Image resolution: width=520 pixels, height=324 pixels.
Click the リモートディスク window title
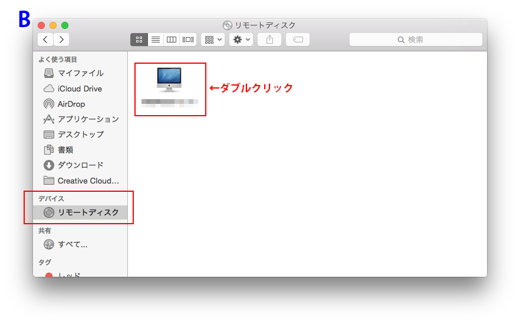click(x=265, y=25)
